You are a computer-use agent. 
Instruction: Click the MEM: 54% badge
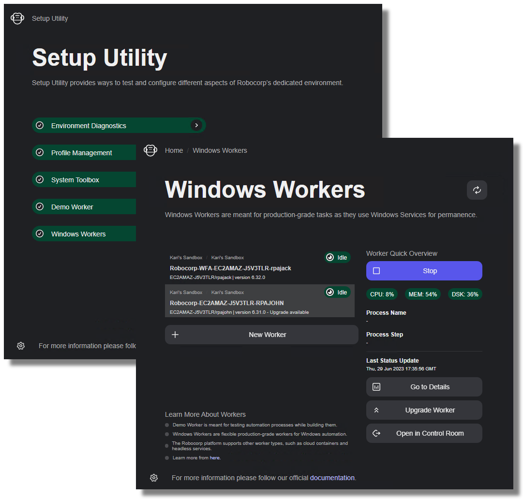coord(422,294)
